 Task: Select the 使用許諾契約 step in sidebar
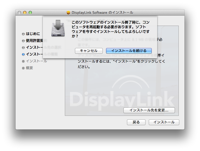click(x=34, y=41)
